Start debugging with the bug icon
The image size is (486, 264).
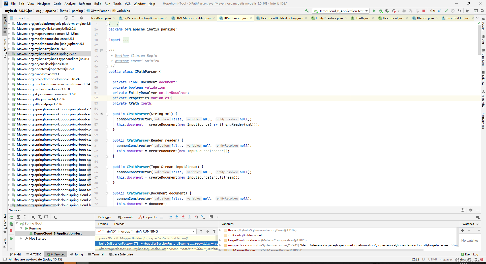[x=381, y=11]
